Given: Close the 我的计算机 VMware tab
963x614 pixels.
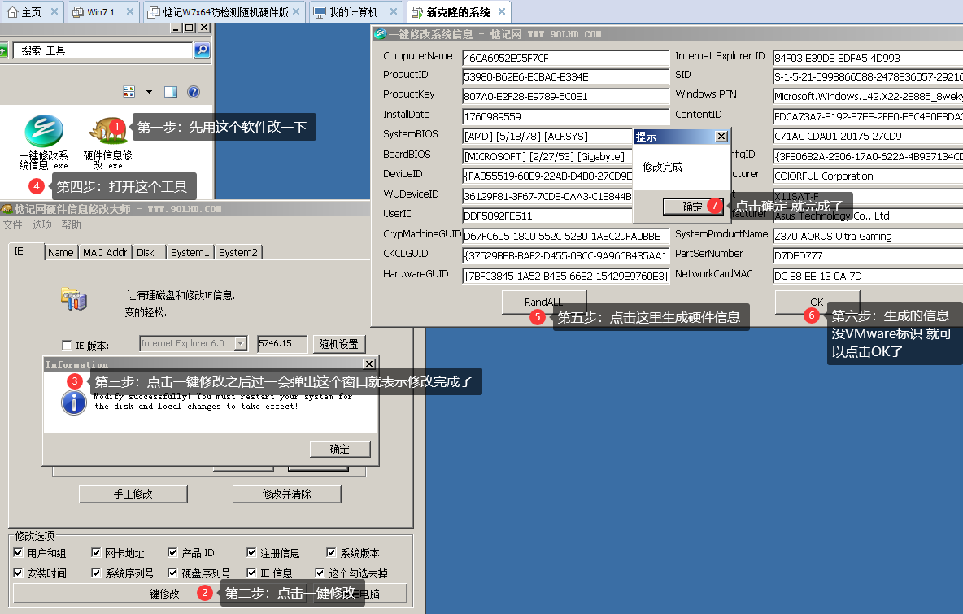Looking at the screenshot, I should tap(394, 11).
